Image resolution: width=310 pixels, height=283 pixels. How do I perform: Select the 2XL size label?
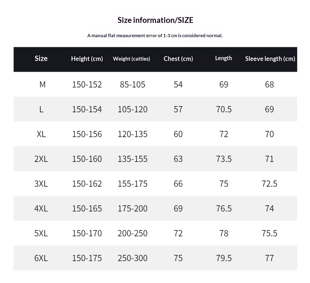(x=41, y=159)
